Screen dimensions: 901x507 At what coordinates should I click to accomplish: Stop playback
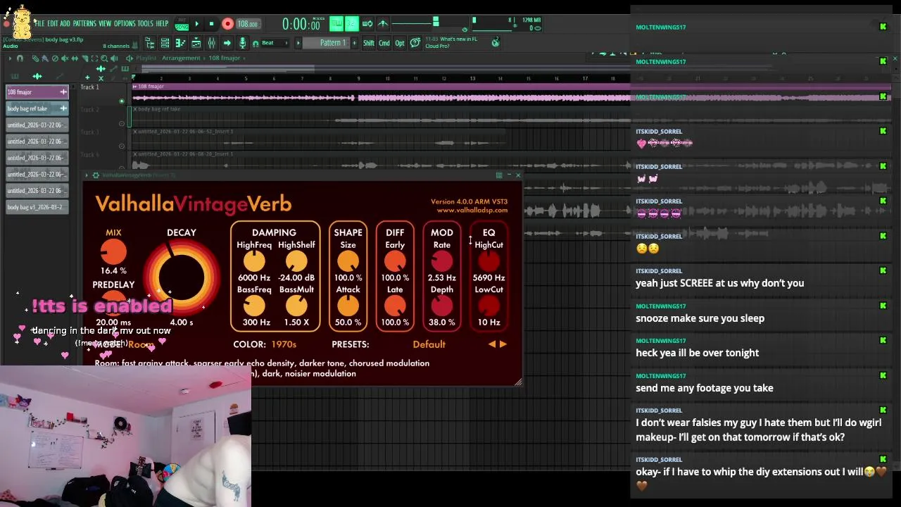coord(212,23)
